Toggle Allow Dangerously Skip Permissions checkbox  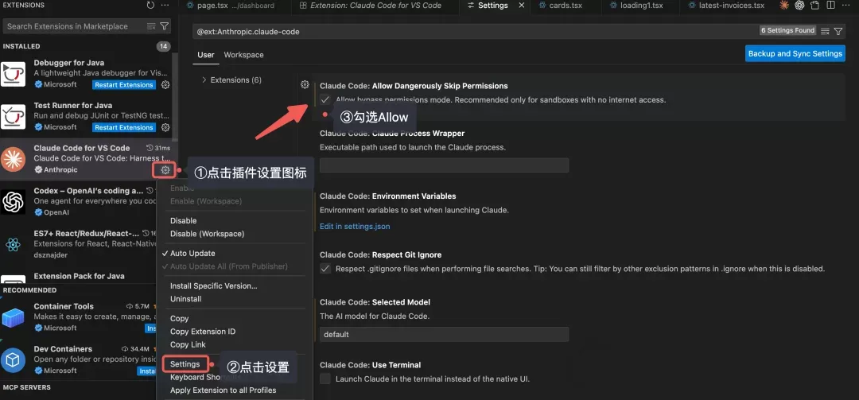point(325,99)
